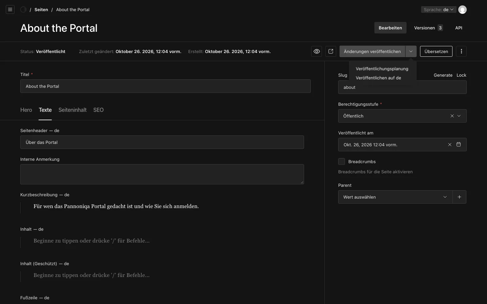Switch to the Seiteninhalt tab
Screen dimensions: 487x304
72,110
